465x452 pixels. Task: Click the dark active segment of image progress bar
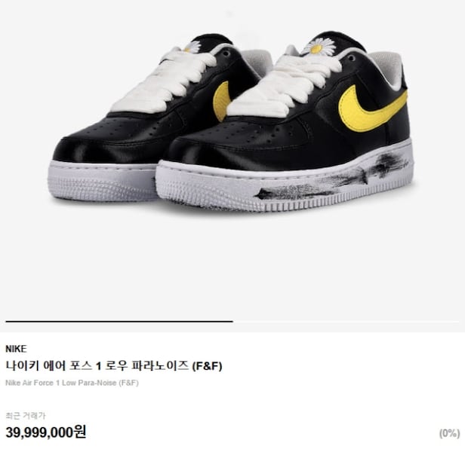point(119,321)
